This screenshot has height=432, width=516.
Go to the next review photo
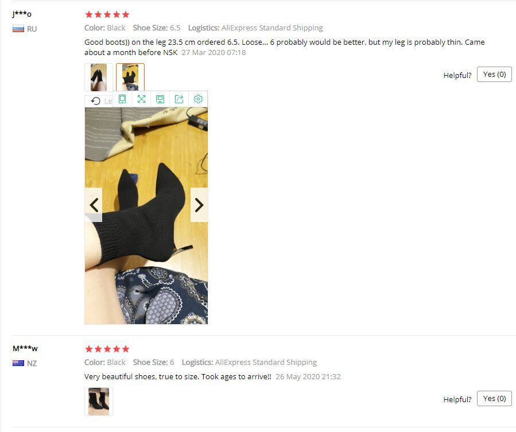coord(199,205)
